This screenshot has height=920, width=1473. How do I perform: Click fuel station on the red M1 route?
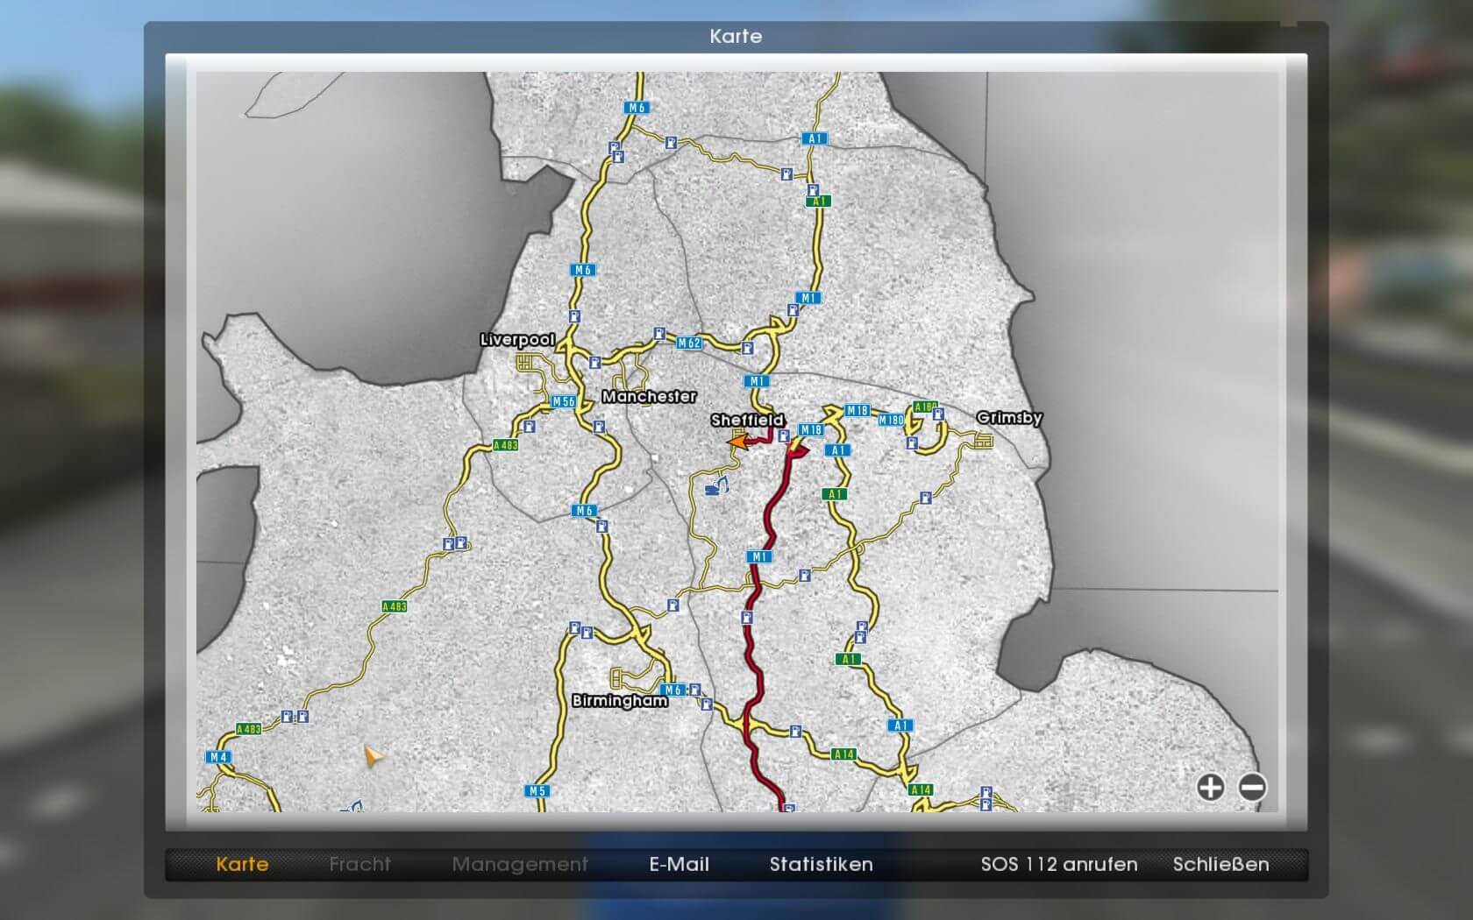[x=747, y=618]
